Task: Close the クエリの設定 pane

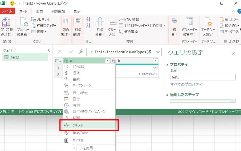Action: (233, 54)
